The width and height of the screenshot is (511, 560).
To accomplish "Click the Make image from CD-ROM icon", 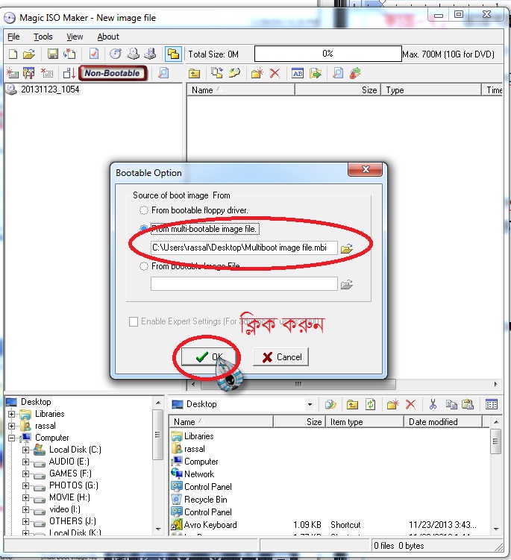I will point(134,54).
